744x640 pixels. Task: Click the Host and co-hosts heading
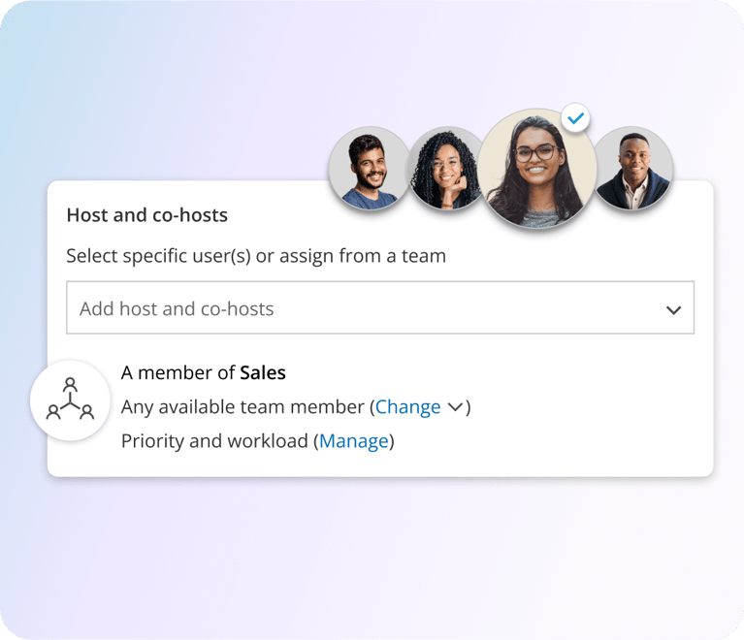[x=147, y=215]
